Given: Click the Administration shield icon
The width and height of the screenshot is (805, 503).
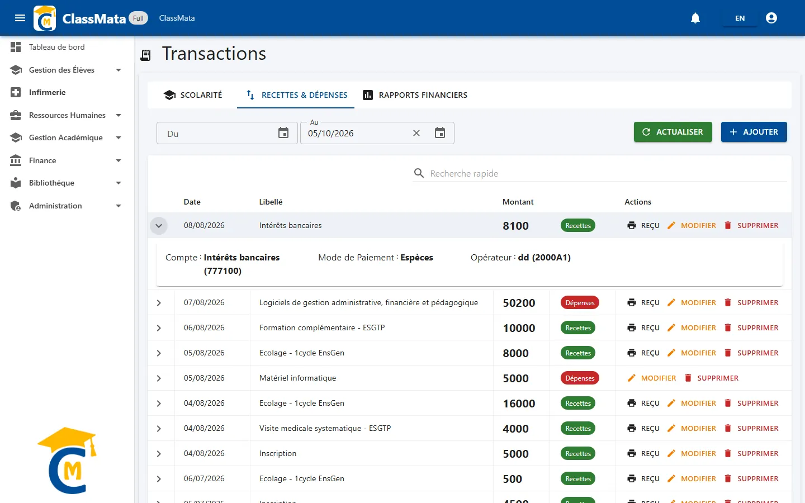Looking at the screenshot, I should [x=16, y=206].
